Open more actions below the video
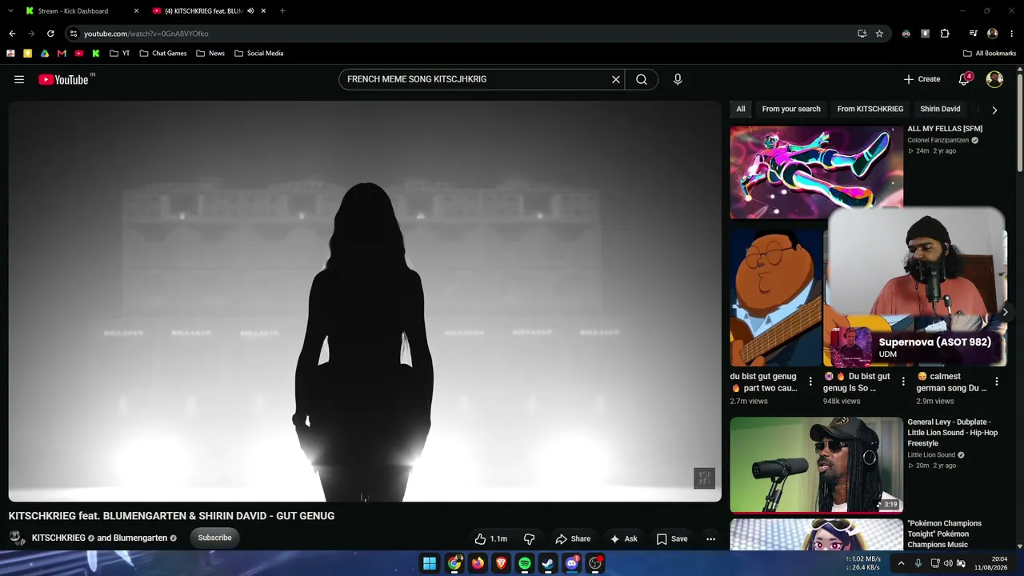The width and height of the screenshot is (1024, 576). tap(710, 539)
